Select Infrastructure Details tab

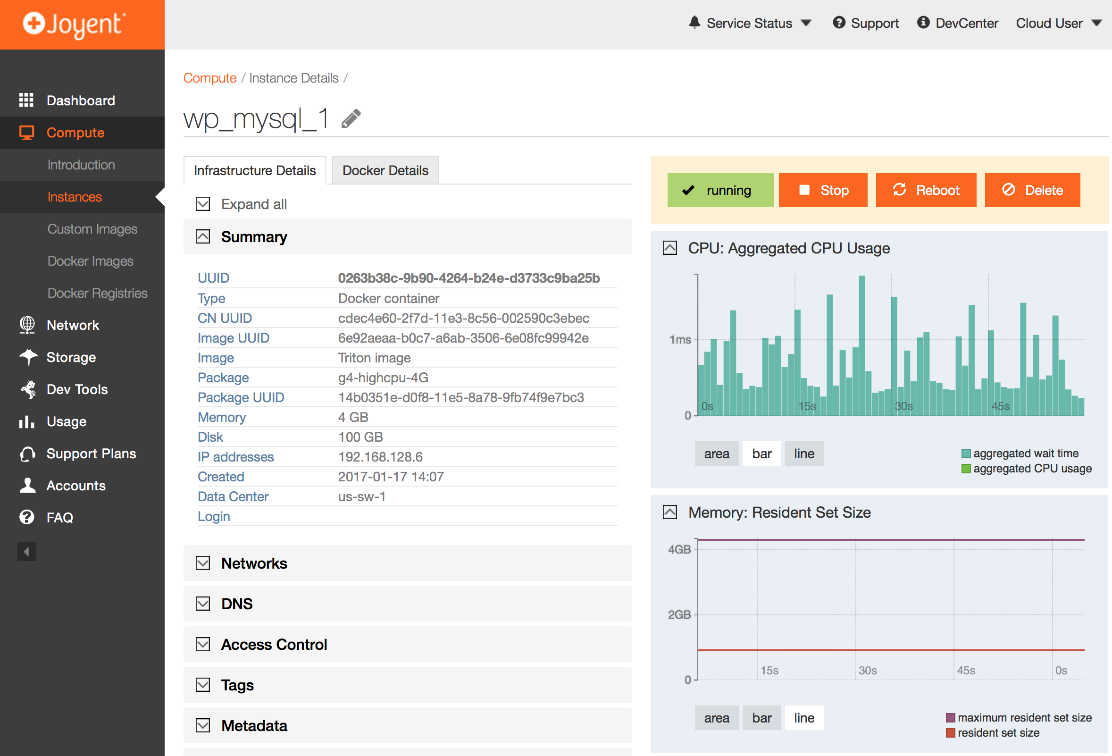coord(255,169)
